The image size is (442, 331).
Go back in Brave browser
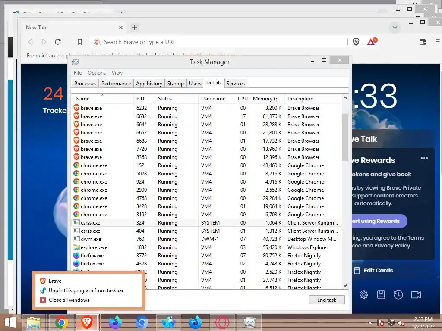coord(31,42)
